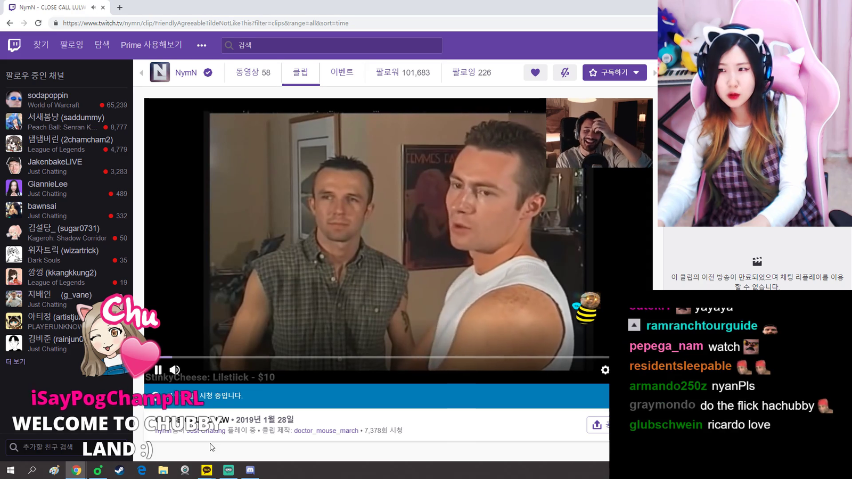The height and width of the screenshot is (479, 852).
Task: Click pepega_nam's username in chat
Action: (666, 346)
